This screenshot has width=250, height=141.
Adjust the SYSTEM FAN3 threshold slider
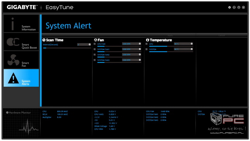tap(119, 63)
